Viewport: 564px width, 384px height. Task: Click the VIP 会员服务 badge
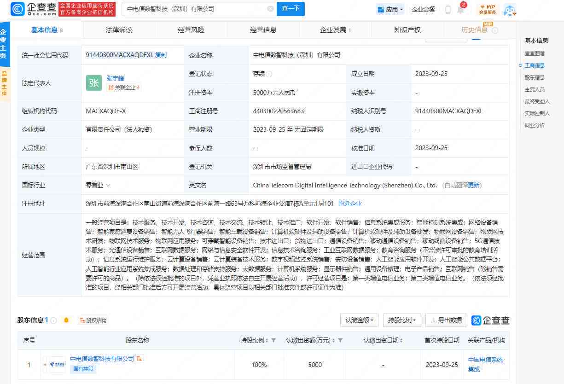[487, 9]
